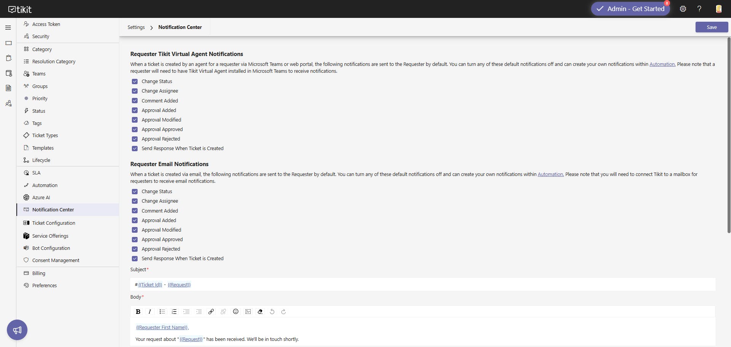Open Ticket Configuration page

point(54,223)
